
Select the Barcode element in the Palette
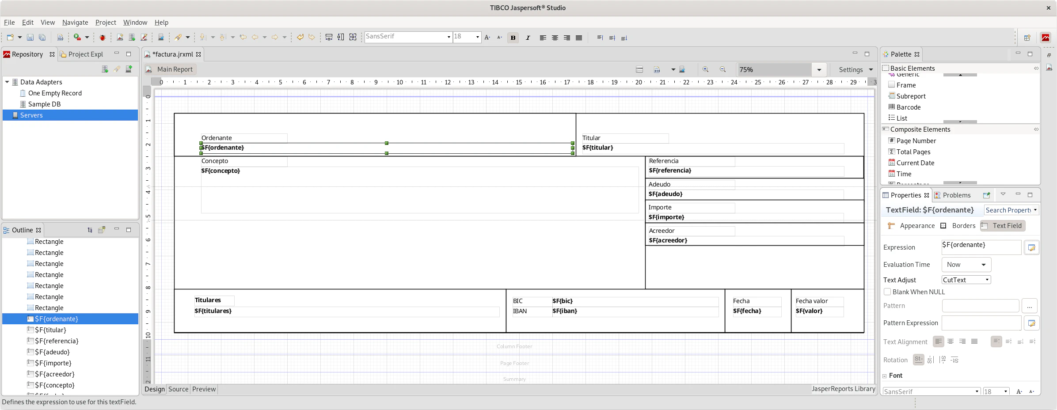[908, 107]
